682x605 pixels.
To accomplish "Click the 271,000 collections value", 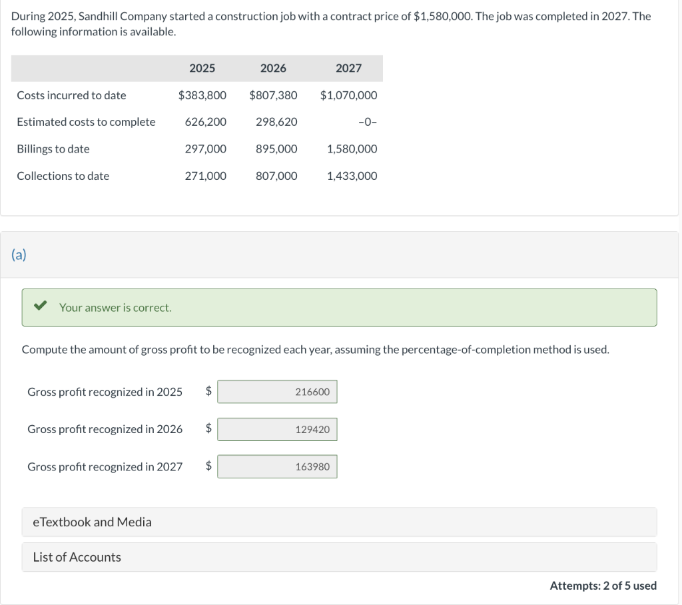I will click(206, 176).
